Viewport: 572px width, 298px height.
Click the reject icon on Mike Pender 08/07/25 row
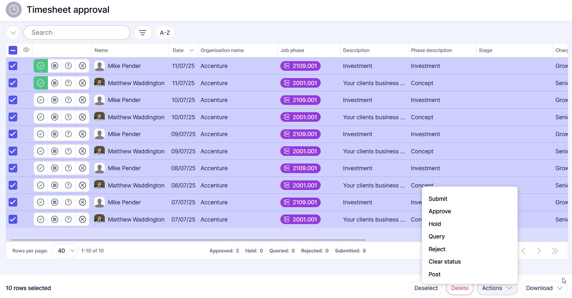(x=82, y=168)
